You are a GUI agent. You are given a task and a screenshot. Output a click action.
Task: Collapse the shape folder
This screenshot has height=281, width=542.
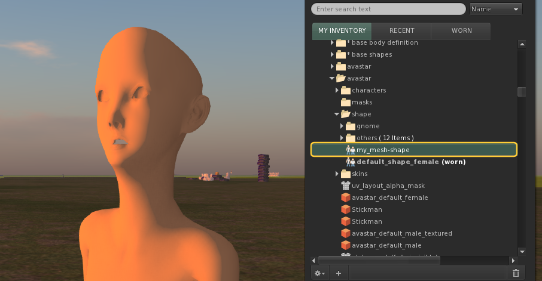[x=337, y=114]
